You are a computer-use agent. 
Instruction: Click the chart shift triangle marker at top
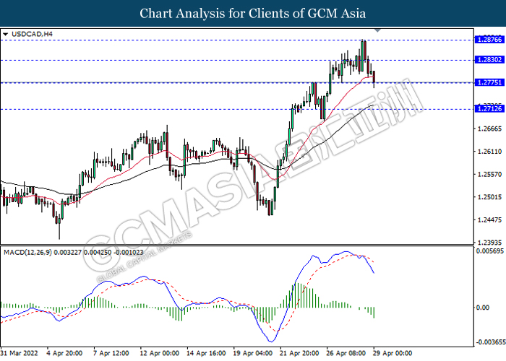pyautogui.click(x=377, y=30)
